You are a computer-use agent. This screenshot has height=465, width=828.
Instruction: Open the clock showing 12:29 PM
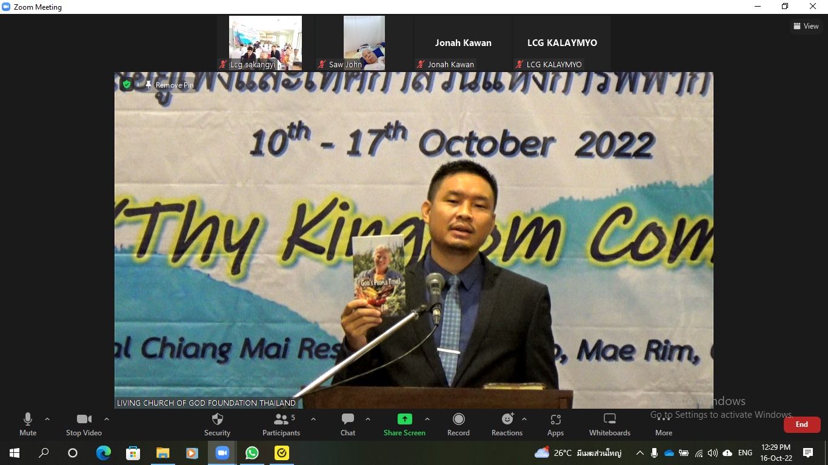click(776, 453)
